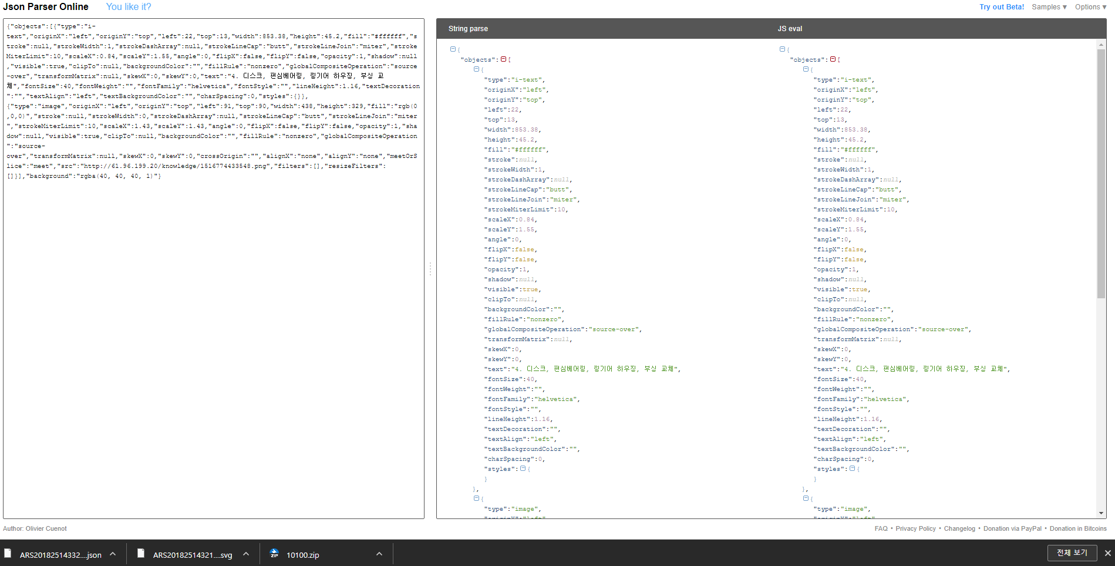
Task: Click "scaleY":1.55 line in String parse
Action: [511, 230]
